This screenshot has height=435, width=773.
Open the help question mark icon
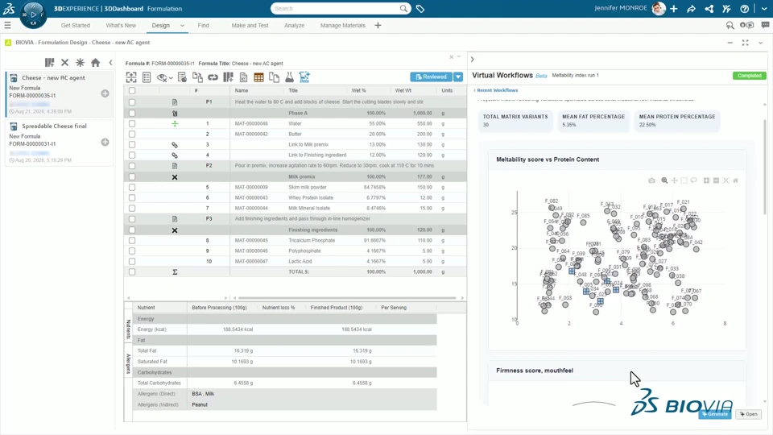[x=744, y=8]
